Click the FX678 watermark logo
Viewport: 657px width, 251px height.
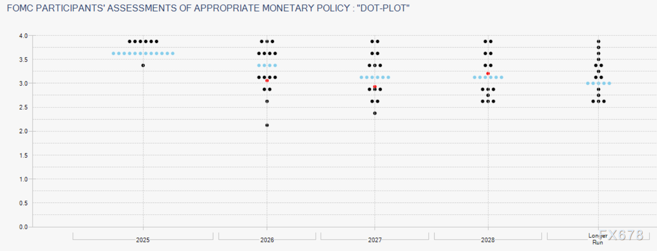[x=622, y=235]
